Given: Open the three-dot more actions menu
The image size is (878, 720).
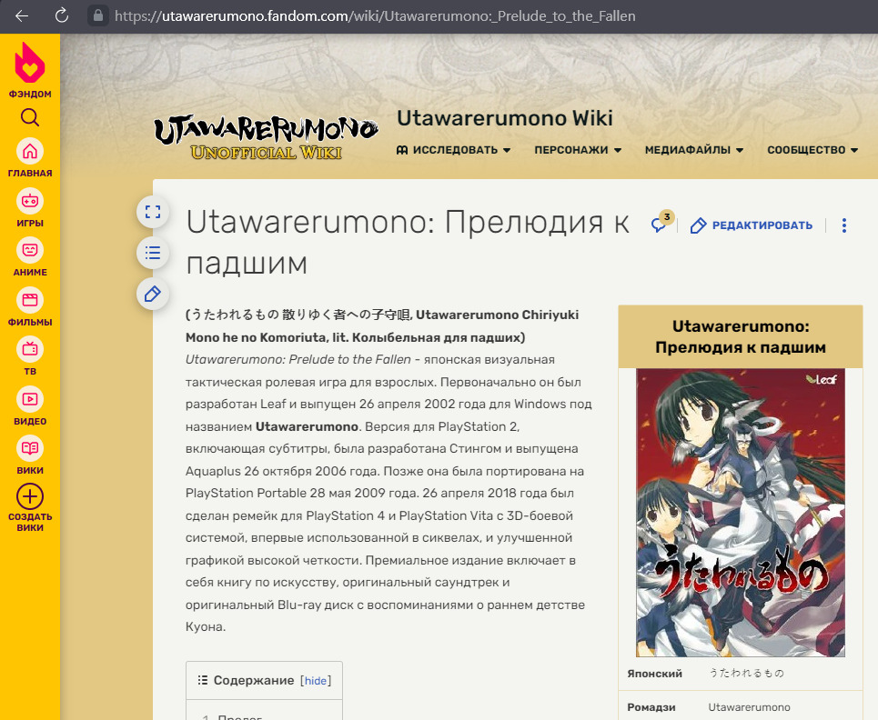Looking at the screenshot, I should pyautogui.click(x=844, y=225).
